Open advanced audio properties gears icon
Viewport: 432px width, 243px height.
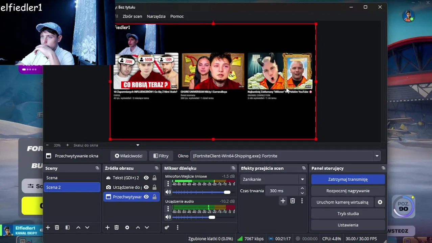(167, 227)
